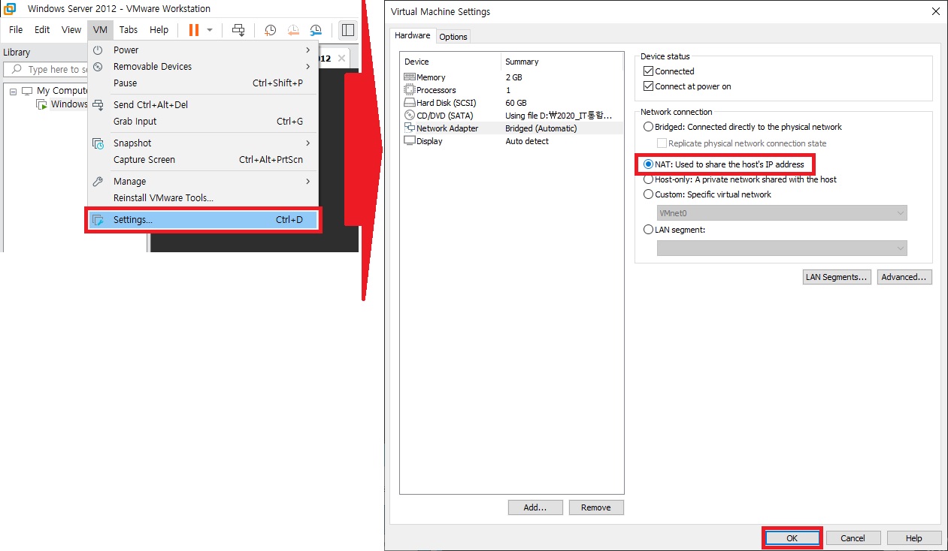The height and width of the screenshot is (551, 948).
Task: Click the VMware Workstation title bar logo
Action: coord(11,9)
